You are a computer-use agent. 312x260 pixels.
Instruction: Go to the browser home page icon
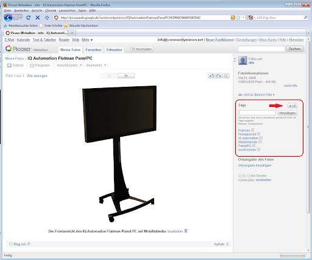point(47,18)
